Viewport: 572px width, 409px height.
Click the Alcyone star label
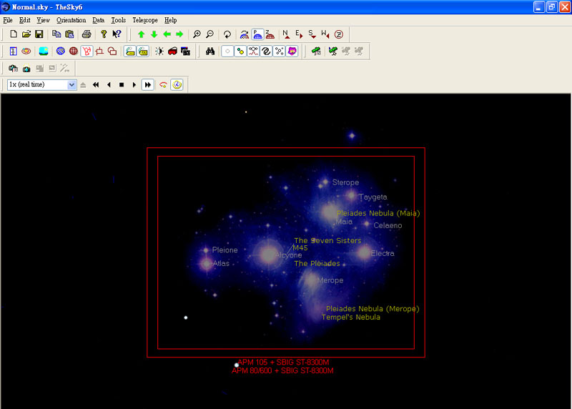click(289, 255)
